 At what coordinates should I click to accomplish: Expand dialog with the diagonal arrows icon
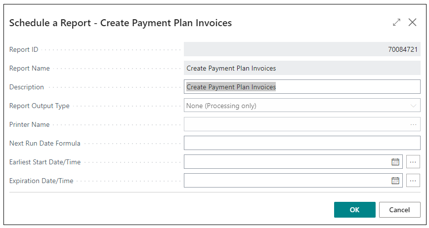[396, 22]
